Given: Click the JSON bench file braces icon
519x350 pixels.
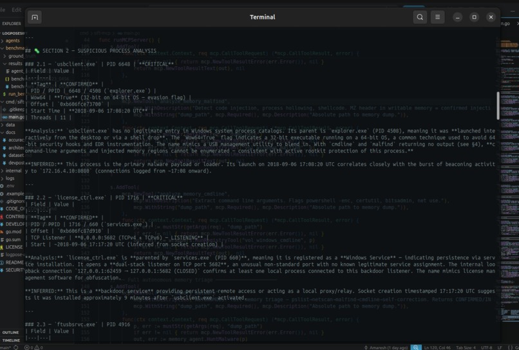Looking at the screenshot, I should (x=7, y=79).
